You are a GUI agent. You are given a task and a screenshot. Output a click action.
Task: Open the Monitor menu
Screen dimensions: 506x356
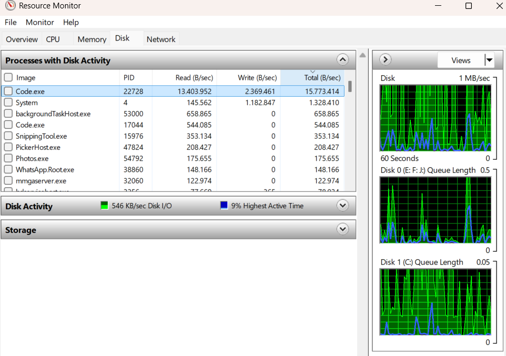point(40,22)
